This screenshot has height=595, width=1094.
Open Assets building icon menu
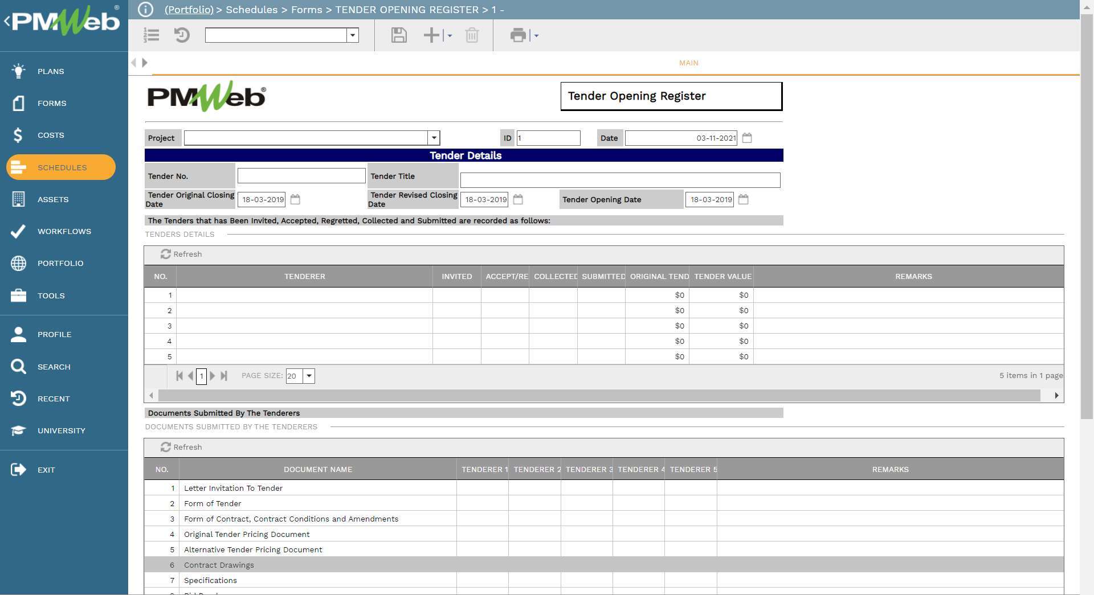click(x=18, y=199)
